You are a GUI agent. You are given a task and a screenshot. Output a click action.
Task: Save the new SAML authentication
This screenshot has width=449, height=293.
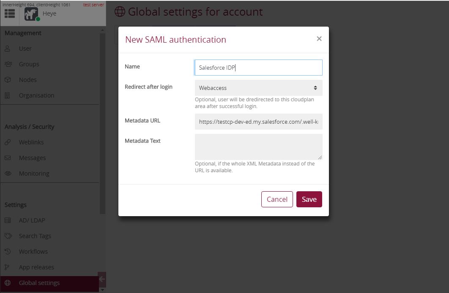point(309,199)
